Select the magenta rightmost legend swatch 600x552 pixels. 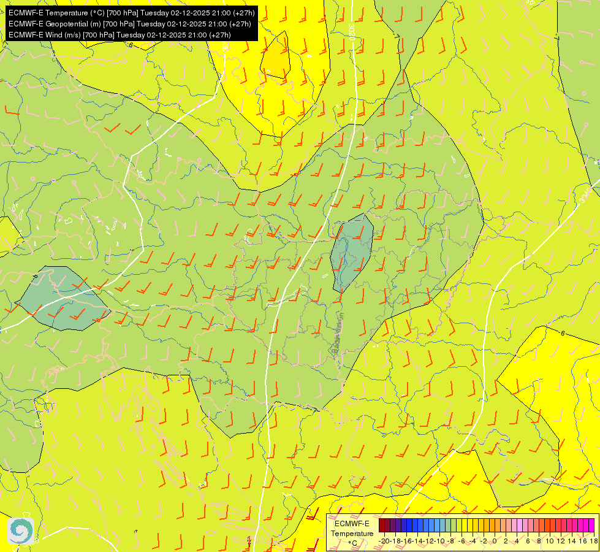[591, 526]
